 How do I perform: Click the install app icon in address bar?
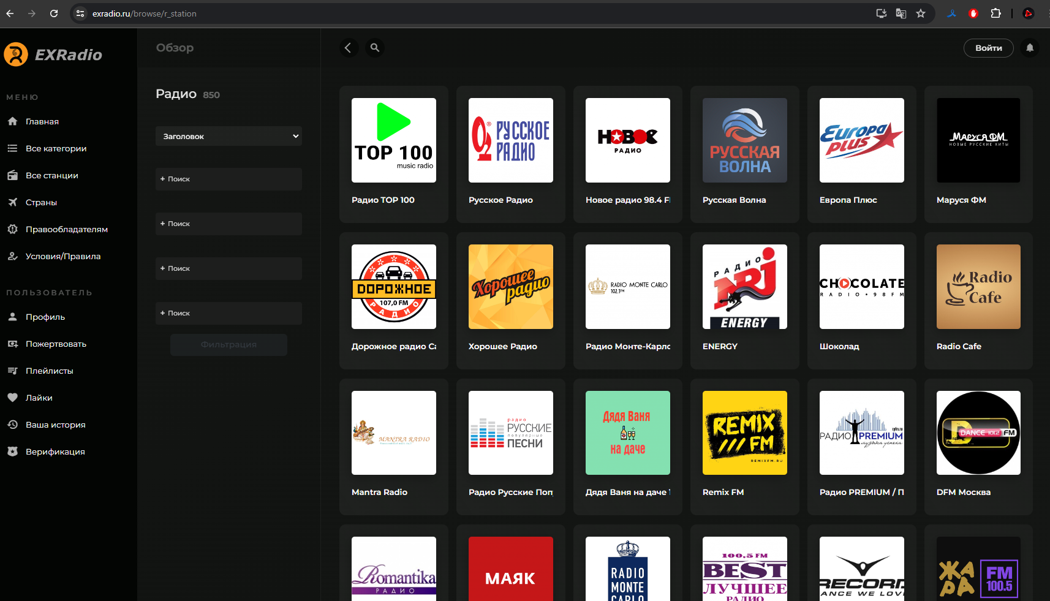tap(882, 13)
